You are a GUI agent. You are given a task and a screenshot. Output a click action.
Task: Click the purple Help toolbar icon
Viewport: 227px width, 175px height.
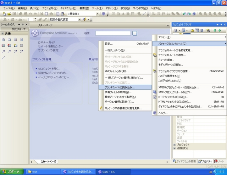(x=103, y=14)
